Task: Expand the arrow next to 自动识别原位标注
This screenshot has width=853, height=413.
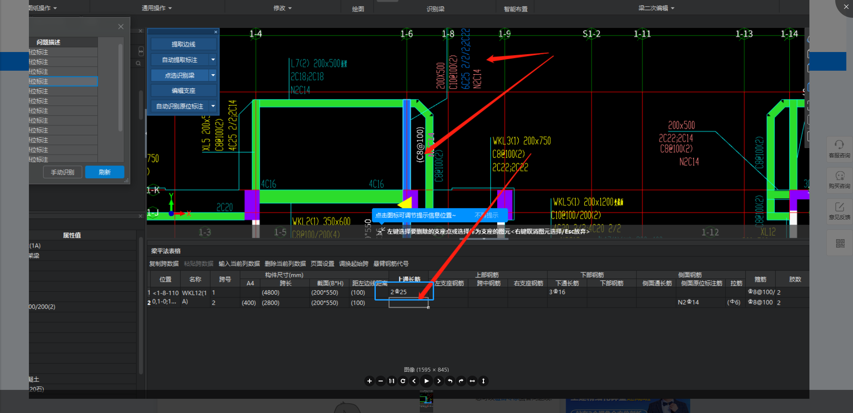Action: click(x=213, y=106)
